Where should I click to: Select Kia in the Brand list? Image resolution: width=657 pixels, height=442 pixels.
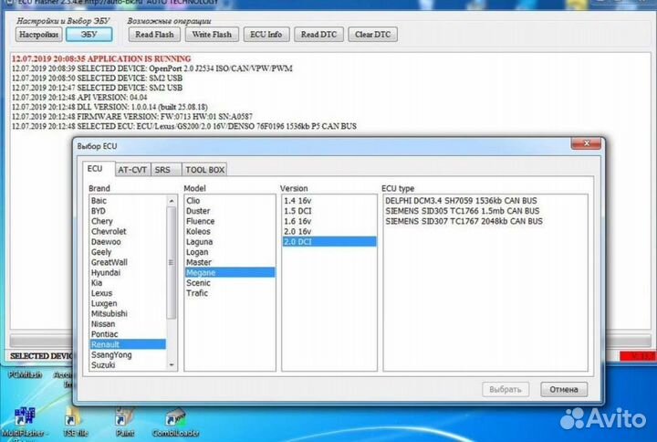(x=128, y=283)
